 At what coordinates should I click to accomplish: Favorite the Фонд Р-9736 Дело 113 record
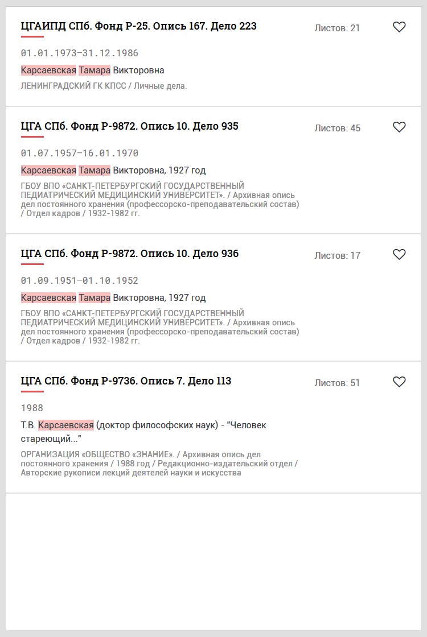point(399,382)
